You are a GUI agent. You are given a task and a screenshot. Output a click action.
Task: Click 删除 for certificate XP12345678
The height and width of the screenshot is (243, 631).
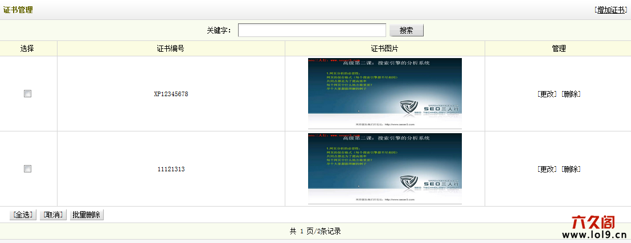click(x=571, y=94)
